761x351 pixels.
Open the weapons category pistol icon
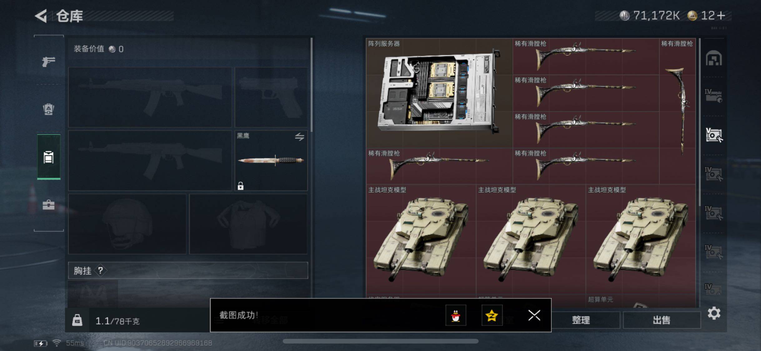(x=48, y=61)
